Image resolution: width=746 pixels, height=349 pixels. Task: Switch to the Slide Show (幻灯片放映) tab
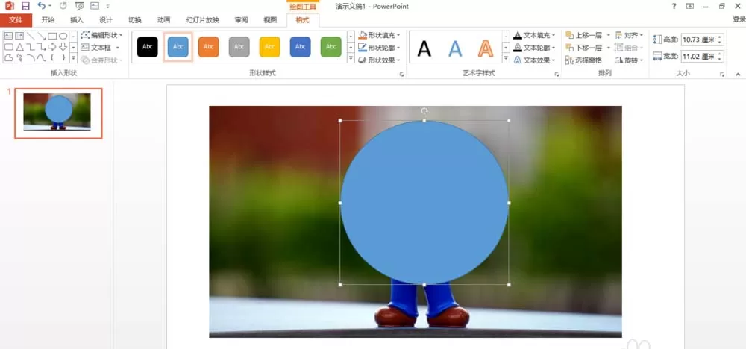[x=203, y=20]
